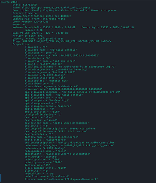156x183 pixels.
Task: Click the alsa.mixer_name 'Realtek ALC897' line
Action: pyautogui.click(x=50, y=72)
